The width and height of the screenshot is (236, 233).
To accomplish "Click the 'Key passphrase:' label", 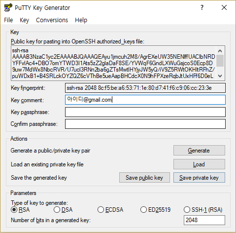I will click(30, 112).
